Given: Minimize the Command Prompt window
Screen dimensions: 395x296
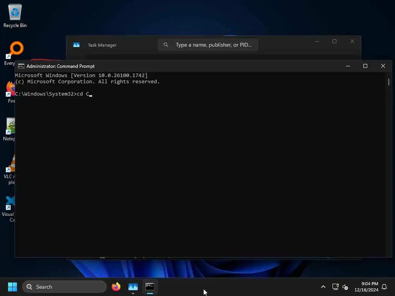Looking at the screenshot, I should point(348,66).
